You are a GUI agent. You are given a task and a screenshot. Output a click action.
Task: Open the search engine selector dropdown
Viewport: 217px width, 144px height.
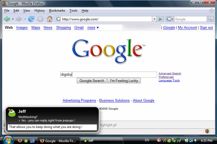[x=170, y=19]
